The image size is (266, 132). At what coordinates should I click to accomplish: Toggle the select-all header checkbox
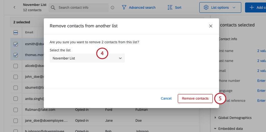coord(16,32)
